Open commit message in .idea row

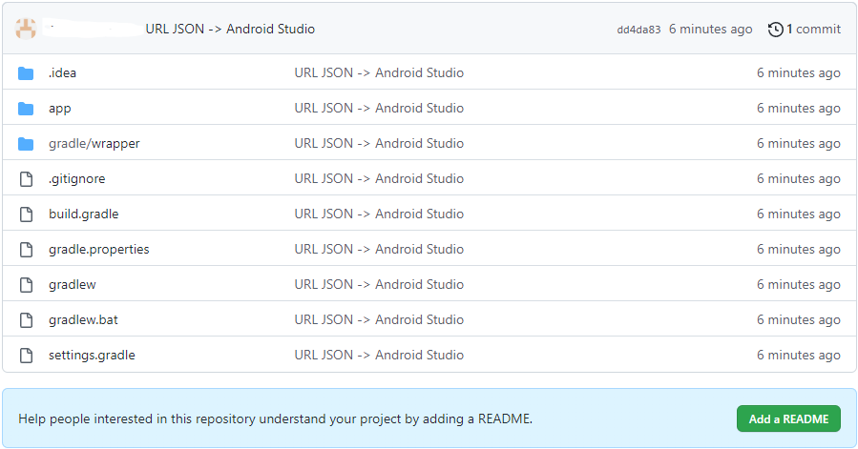(x=379, y=72)
